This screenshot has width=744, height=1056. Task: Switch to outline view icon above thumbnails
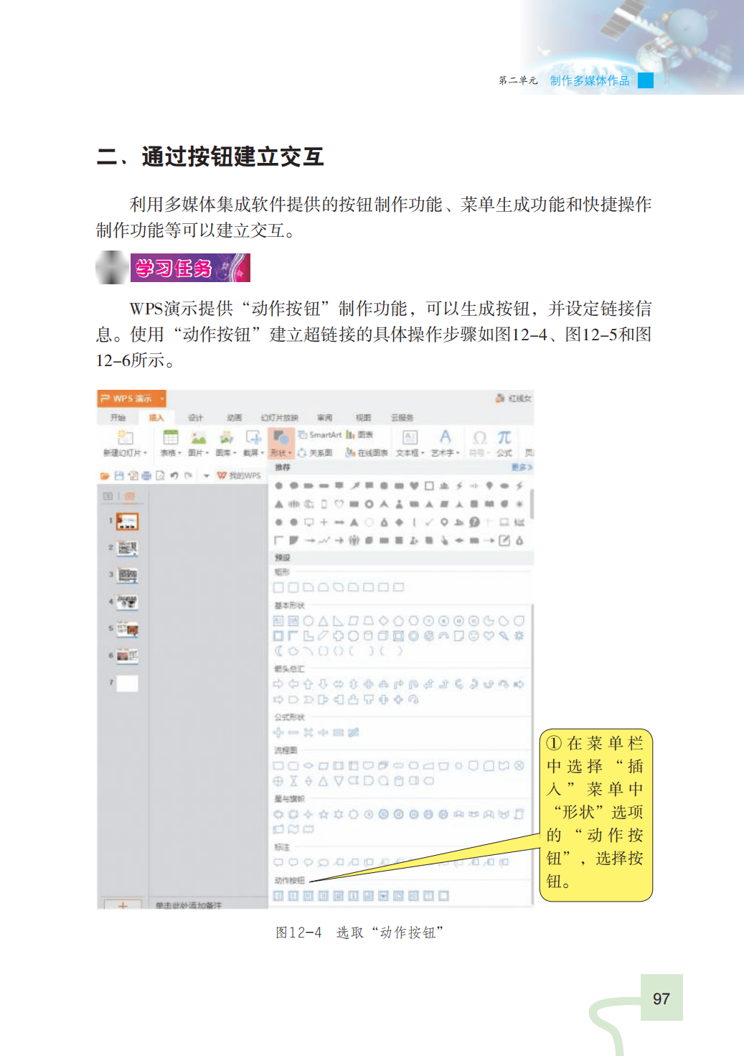click(x=108, y=496)
